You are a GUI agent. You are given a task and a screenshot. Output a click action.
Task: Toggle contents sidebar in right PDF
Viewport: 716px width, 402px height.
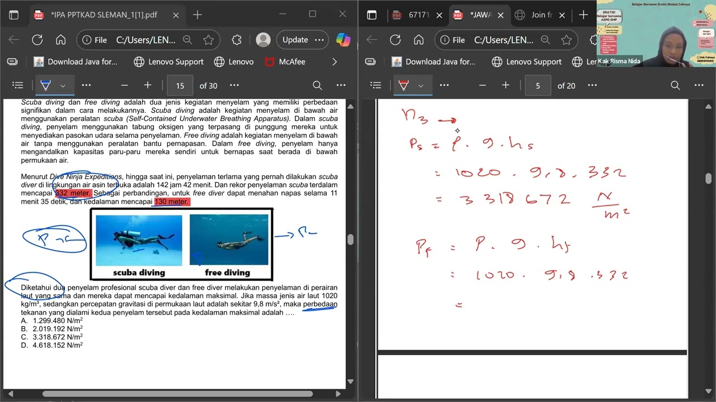coord(376,85)
